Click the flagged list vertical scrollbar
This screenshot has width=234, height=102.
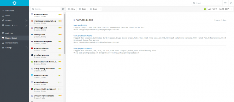pos(64,34)
